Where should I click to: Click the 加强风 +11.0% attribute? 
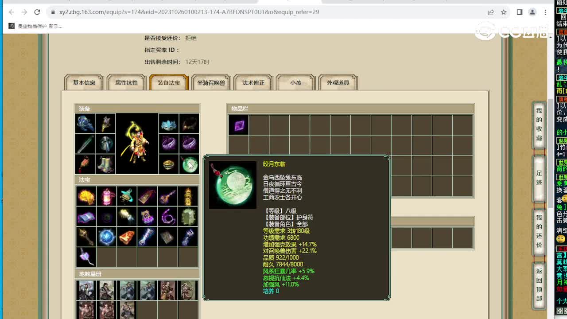(281, 284)
